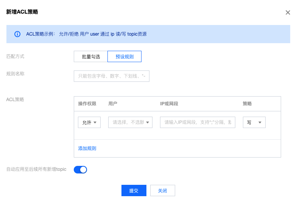Focus the 规则名称 input field
The width and height of the screenshot is (297, 203).
[x=112, y=76]
